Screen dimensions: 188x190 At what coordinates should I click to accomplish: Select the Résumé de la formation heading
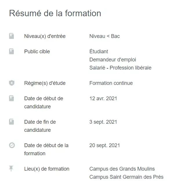click(x=55, y=13)
